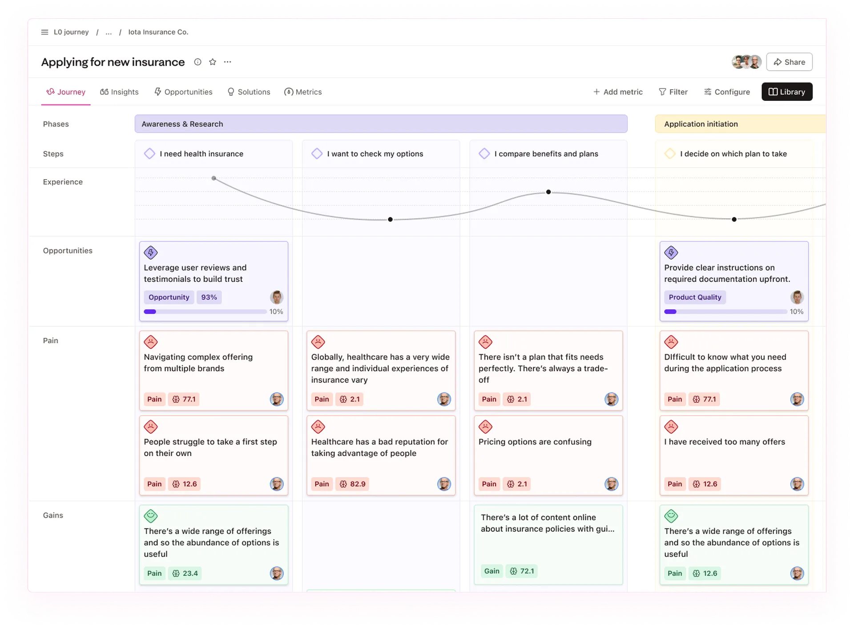This screenshot has width=854, height=629.
Task: Click diamond icon of I want to check my options
Action: tap(317, 154)
